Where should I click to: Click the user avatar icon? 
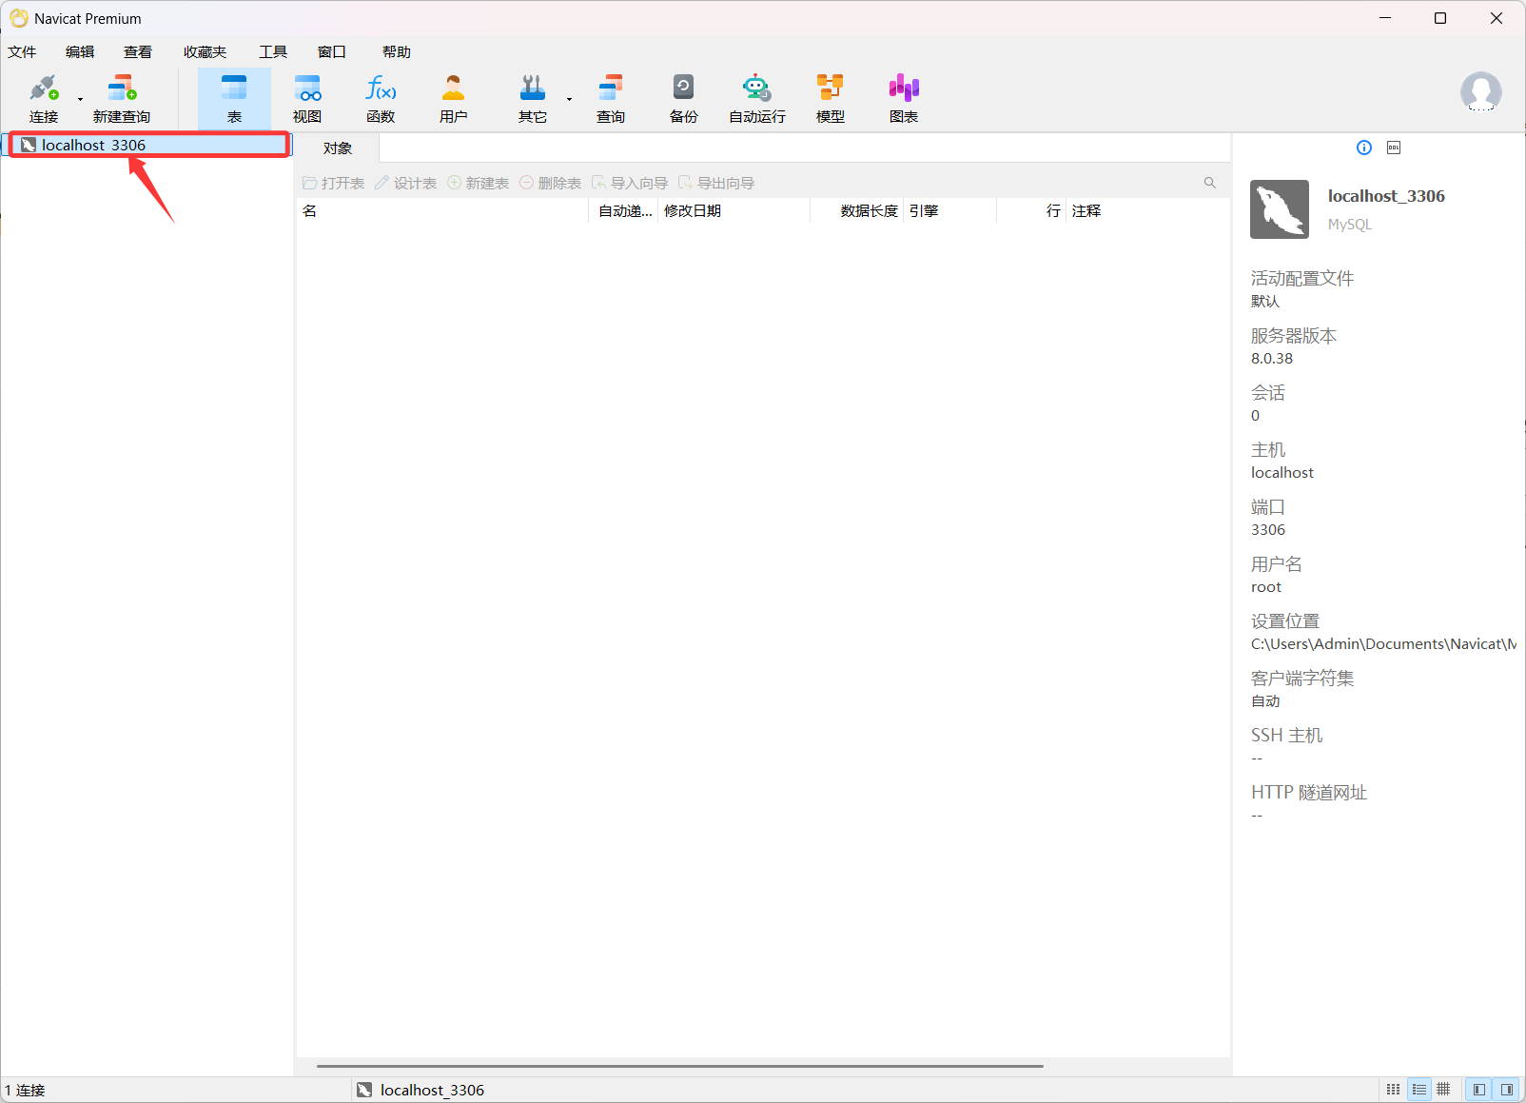1481,91
